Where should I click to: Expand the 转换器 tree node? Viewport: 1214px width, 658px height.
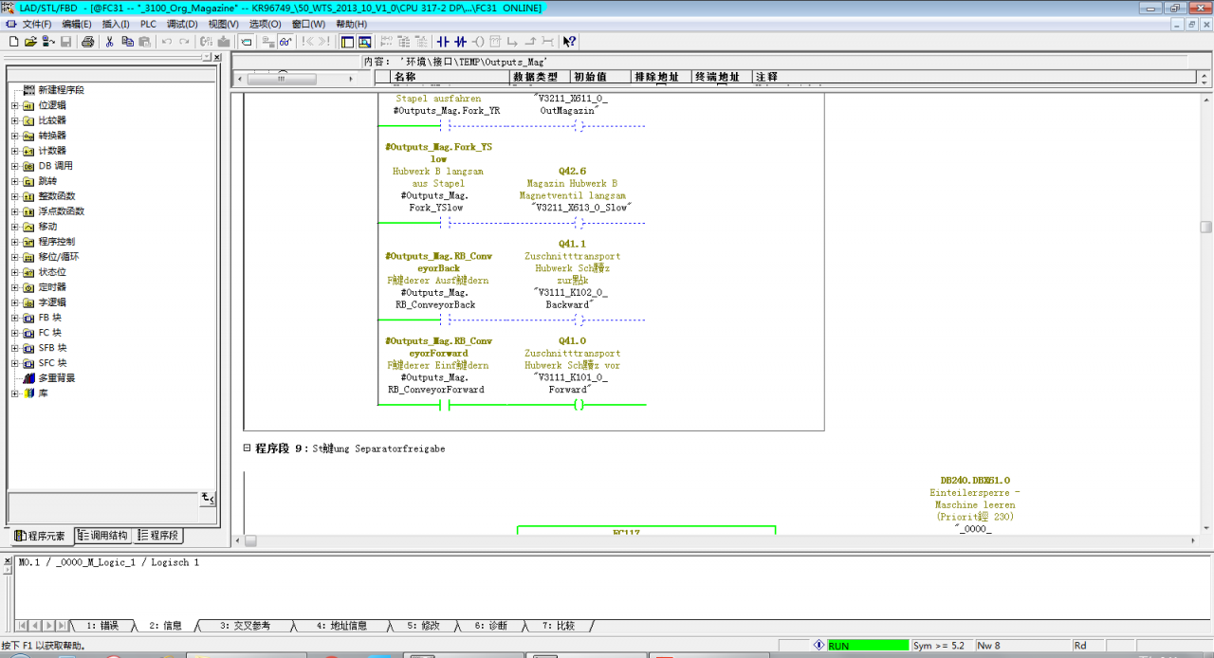pyautogui.click(x=15, y=136)
